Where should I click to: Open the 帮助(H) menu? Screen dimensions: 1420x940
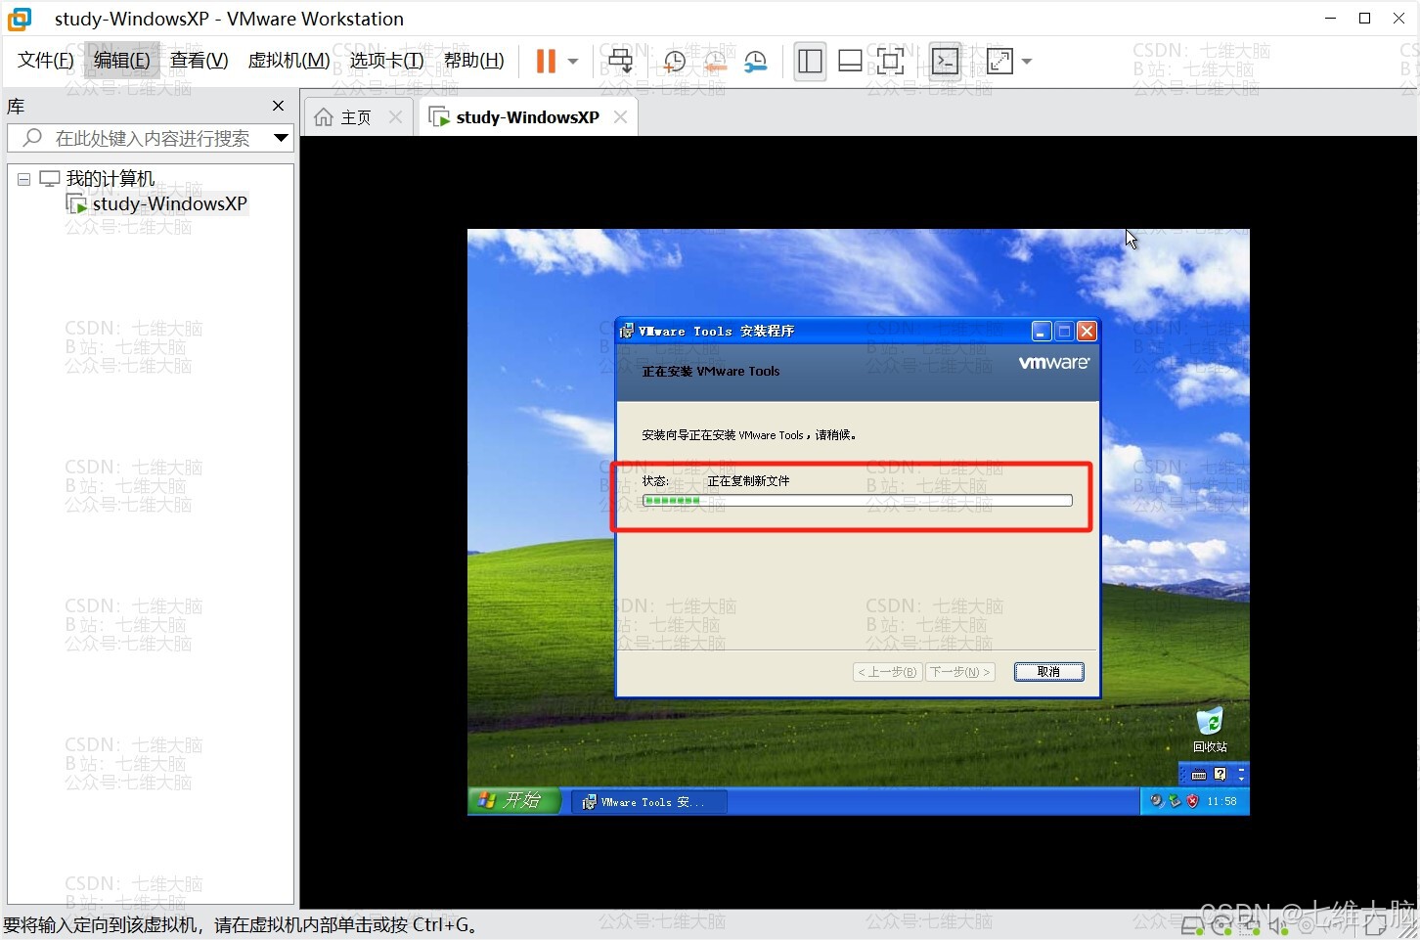pyautogui.click(x=474, y=61)
